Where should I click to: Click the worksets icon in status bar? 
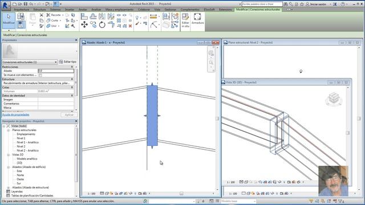click(x=145, y=201)
